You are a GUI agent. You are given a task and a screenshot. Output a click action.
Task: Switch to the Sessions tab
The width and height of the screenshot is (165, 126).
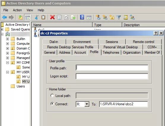pyautogui.click(x=112, y=42)
